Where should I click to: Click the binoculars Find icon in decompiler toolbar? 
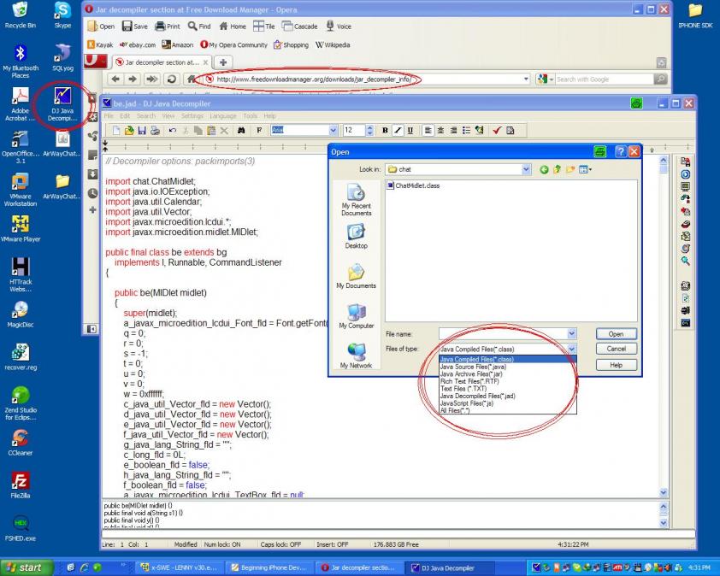(242, 131)
